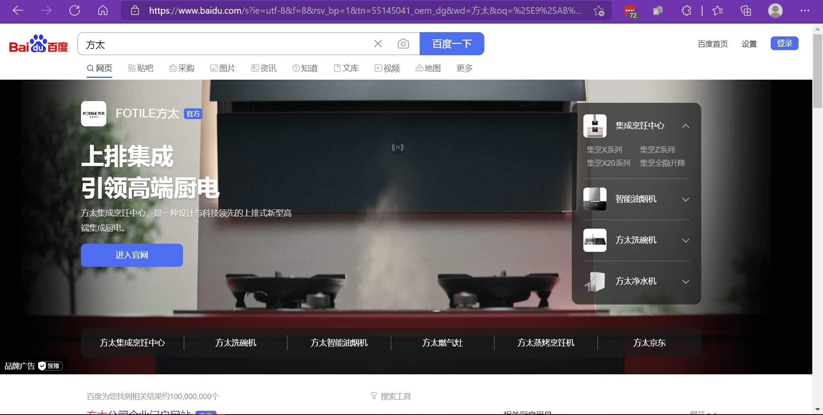Open the 百度首页 link

point(713,44)
